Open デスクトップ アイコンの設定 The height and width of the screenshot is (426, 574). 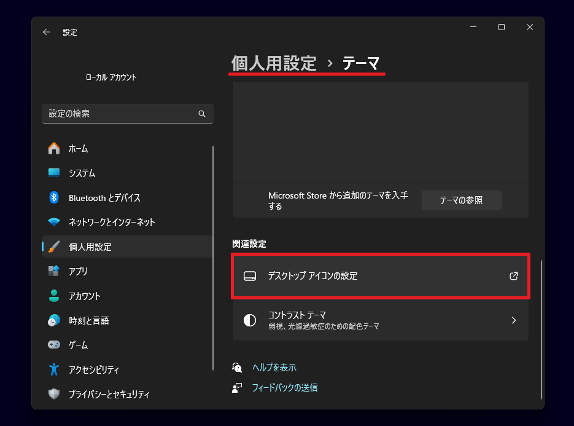coord(381,276)
